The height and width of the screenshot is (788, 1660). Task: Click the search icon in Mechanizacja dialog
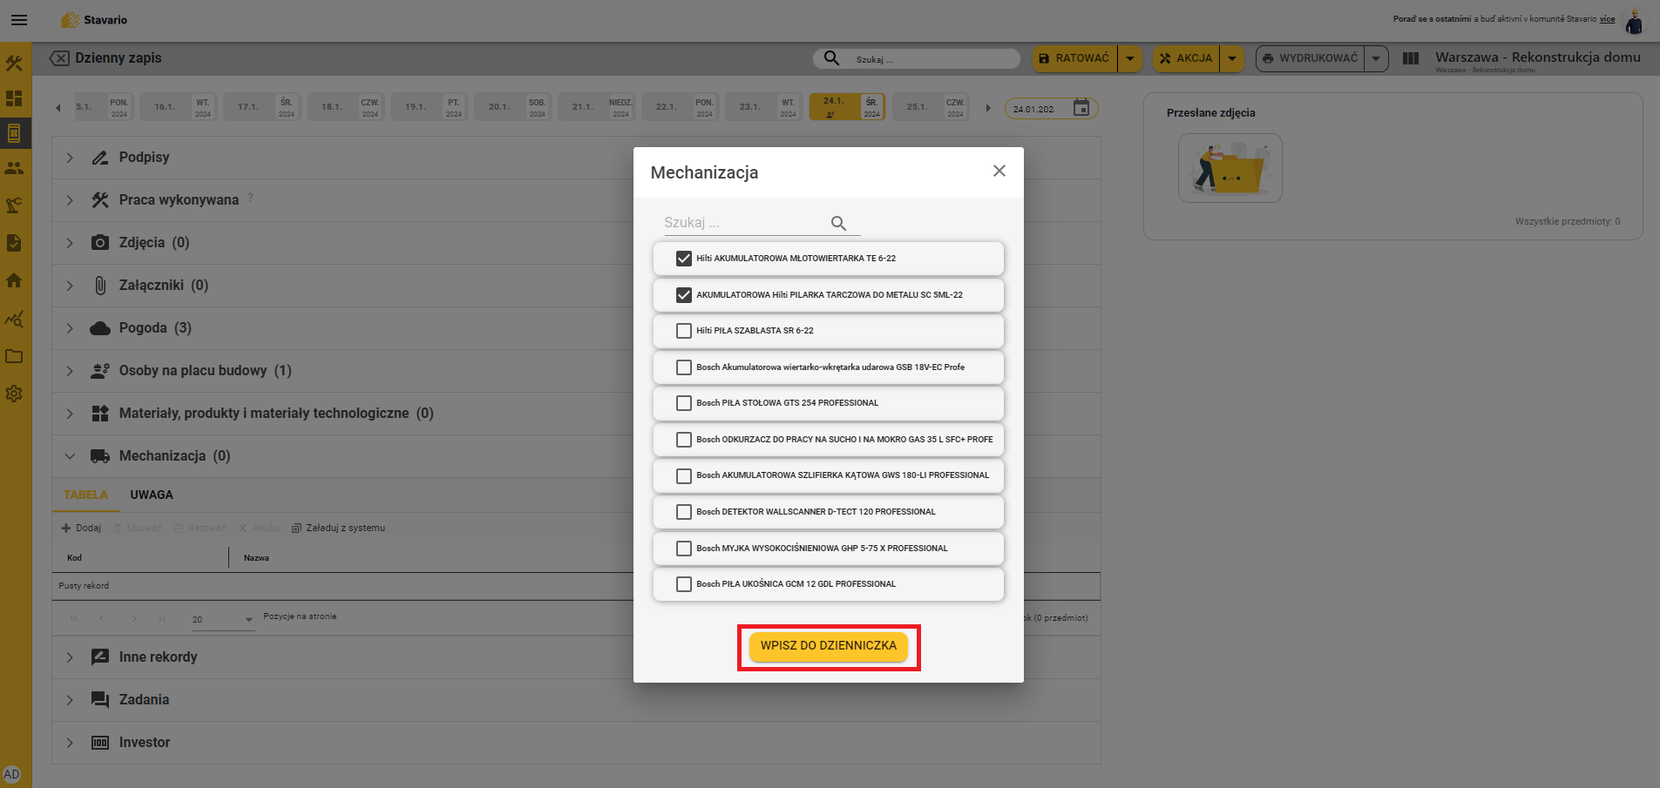tap(838, 224)
